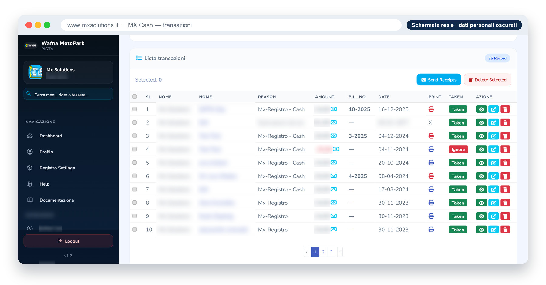
Task: Click the Taken status button in row 7
Action: tap(458, 189)
